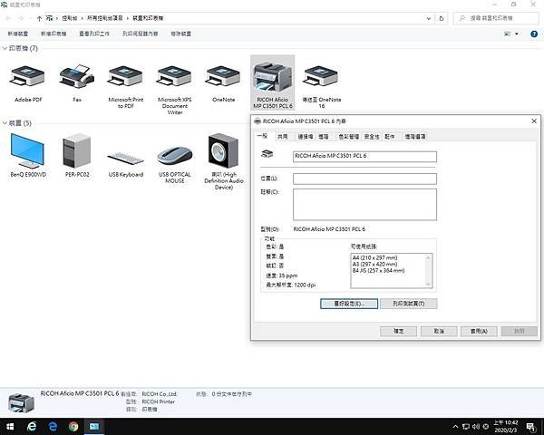544x435 pixels.
Task: Show hidden system tray icons
Action: (455, 426)
